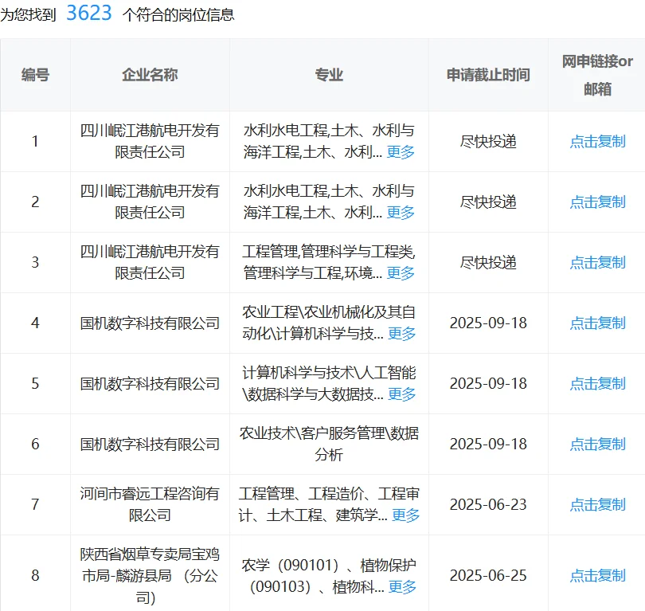Select company name in row 3
This screenshot has width=645, height=611.
(150, 262)
